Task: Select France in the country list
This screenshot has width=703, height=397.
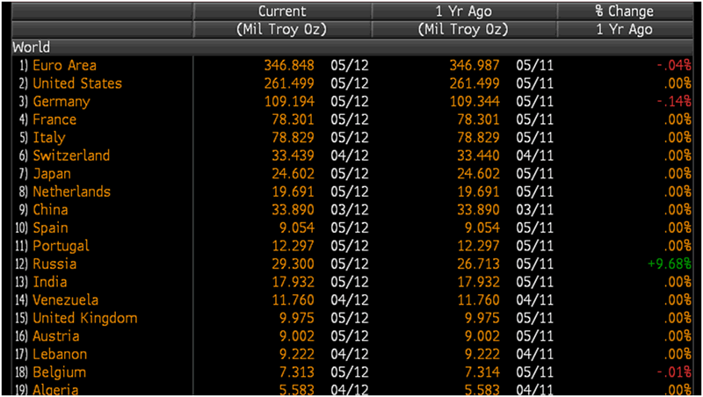Action: point(54,119)
